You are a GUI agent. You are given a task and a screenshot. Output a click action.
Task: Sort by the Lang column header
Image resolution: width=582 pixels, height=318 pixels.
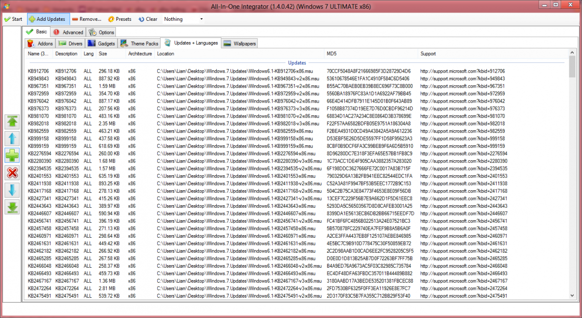tap(89, 54)
